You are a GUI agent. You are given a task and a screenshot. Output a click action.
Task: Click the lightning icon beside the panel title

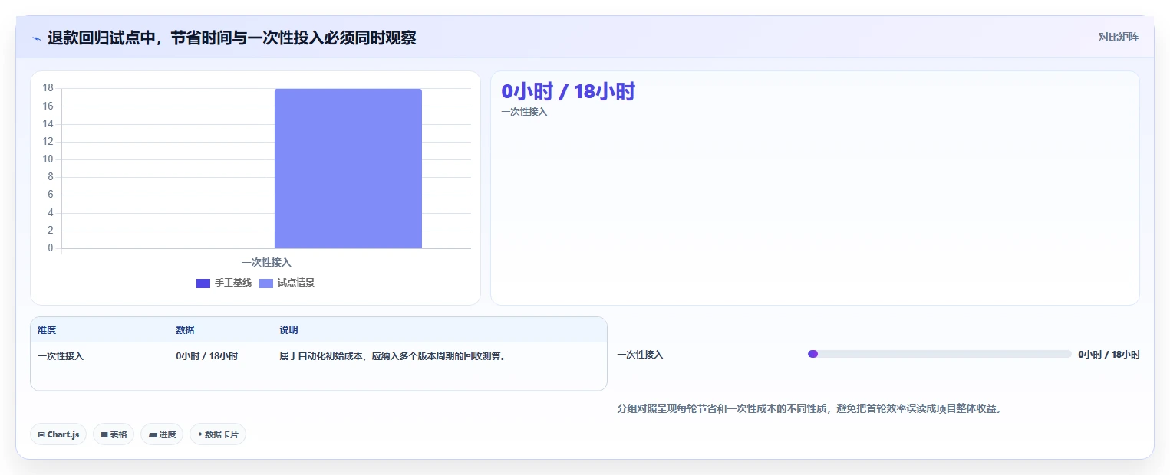(36, 38)
